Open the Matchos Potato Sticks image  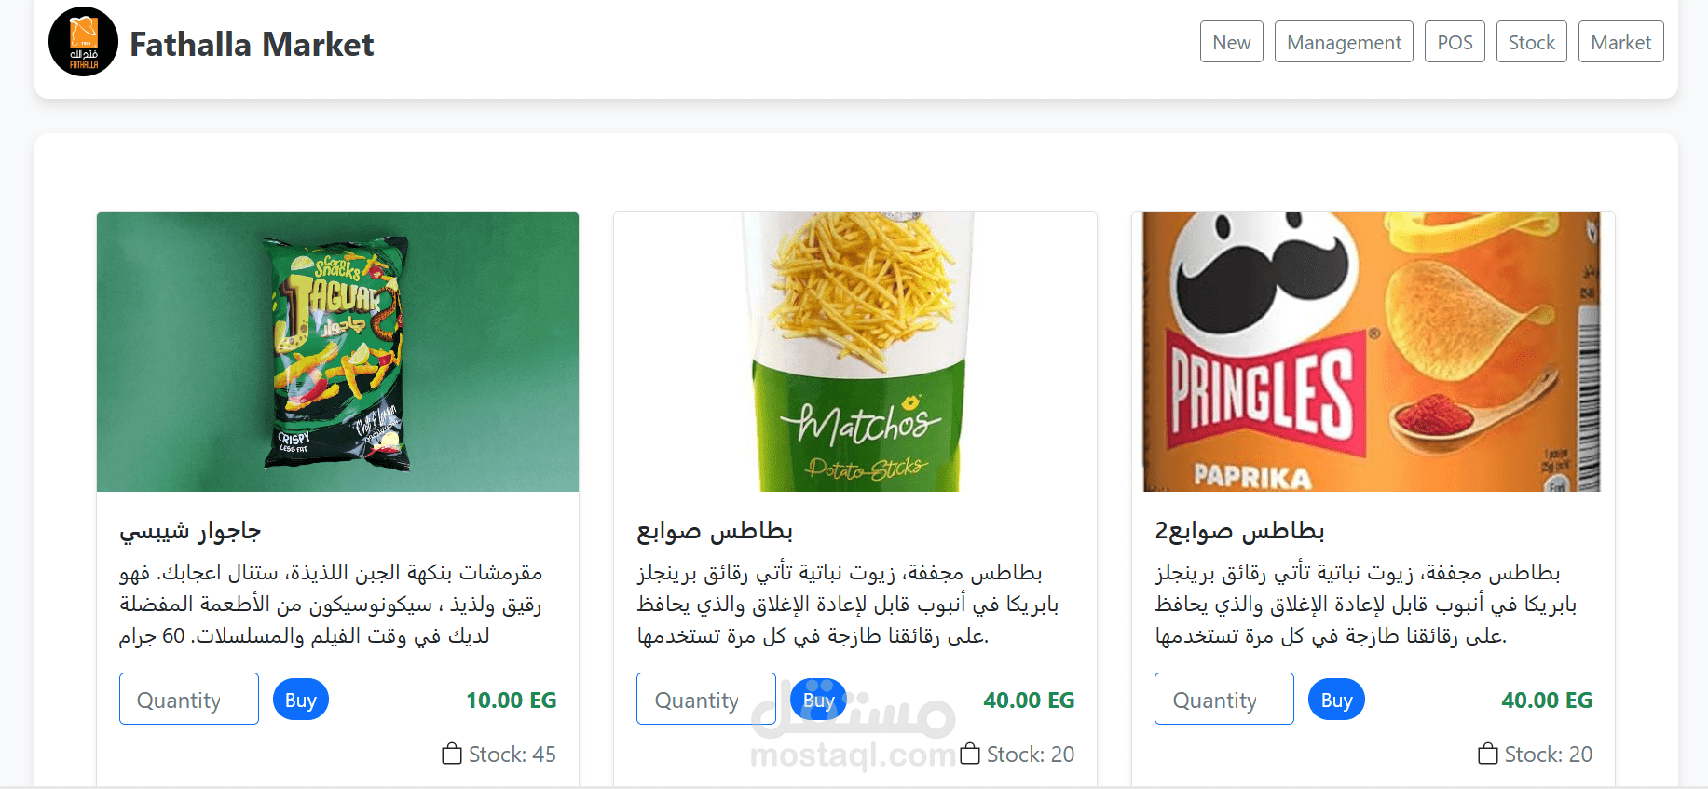pos(855,352)
